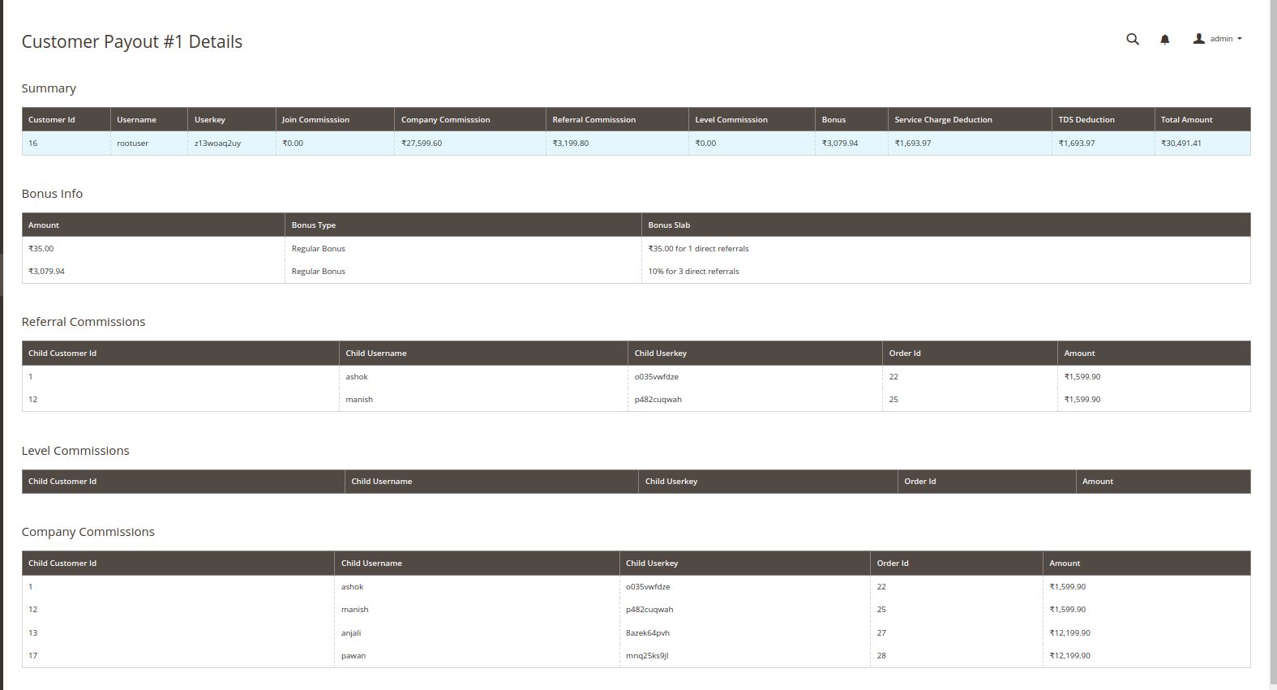Image resolution: width=1277 pixels, height=690 pixels.
Task: Click customer id 16 in Summary row
Action: click(x=32, y=144)
